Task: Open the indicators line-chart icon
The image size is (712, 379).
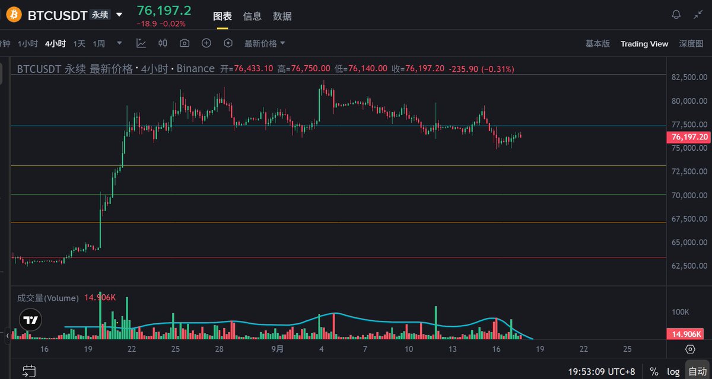Action: pos(141,43)
